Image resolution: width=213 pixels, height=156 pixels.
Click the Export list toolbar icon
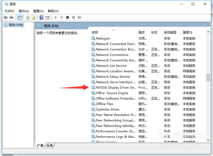click(x=34, y=17)
